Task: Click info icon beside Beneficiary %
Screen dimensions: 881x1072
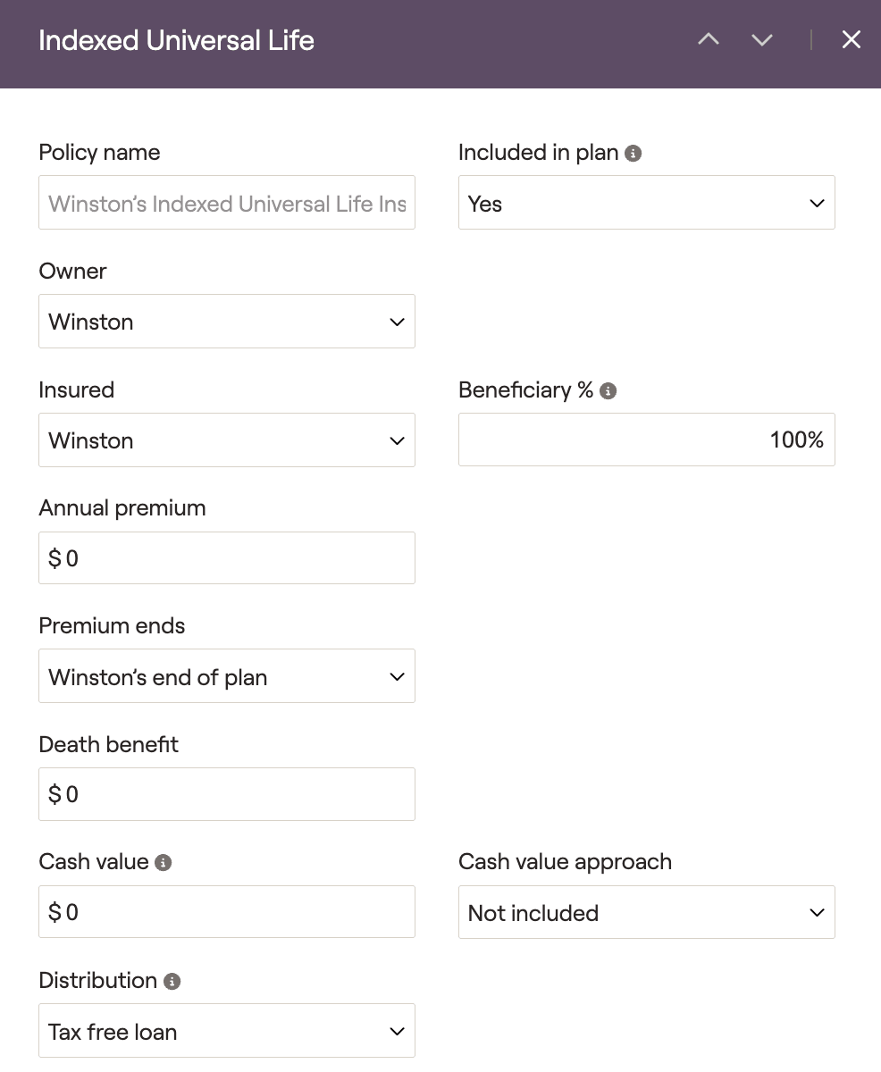Action: [608, 391]
